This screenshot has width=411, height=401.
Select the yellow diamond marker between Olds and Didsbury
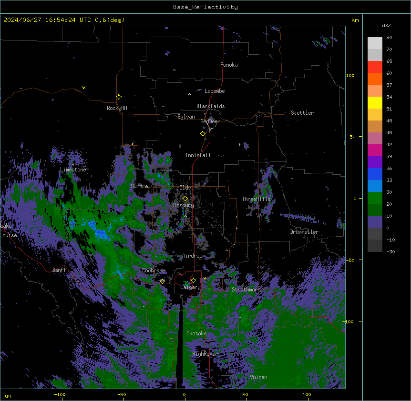(x=185, y=198)
